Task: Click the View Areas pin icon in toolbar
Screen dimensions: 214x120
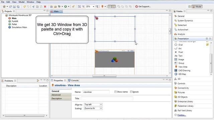Action: [102, 6]
